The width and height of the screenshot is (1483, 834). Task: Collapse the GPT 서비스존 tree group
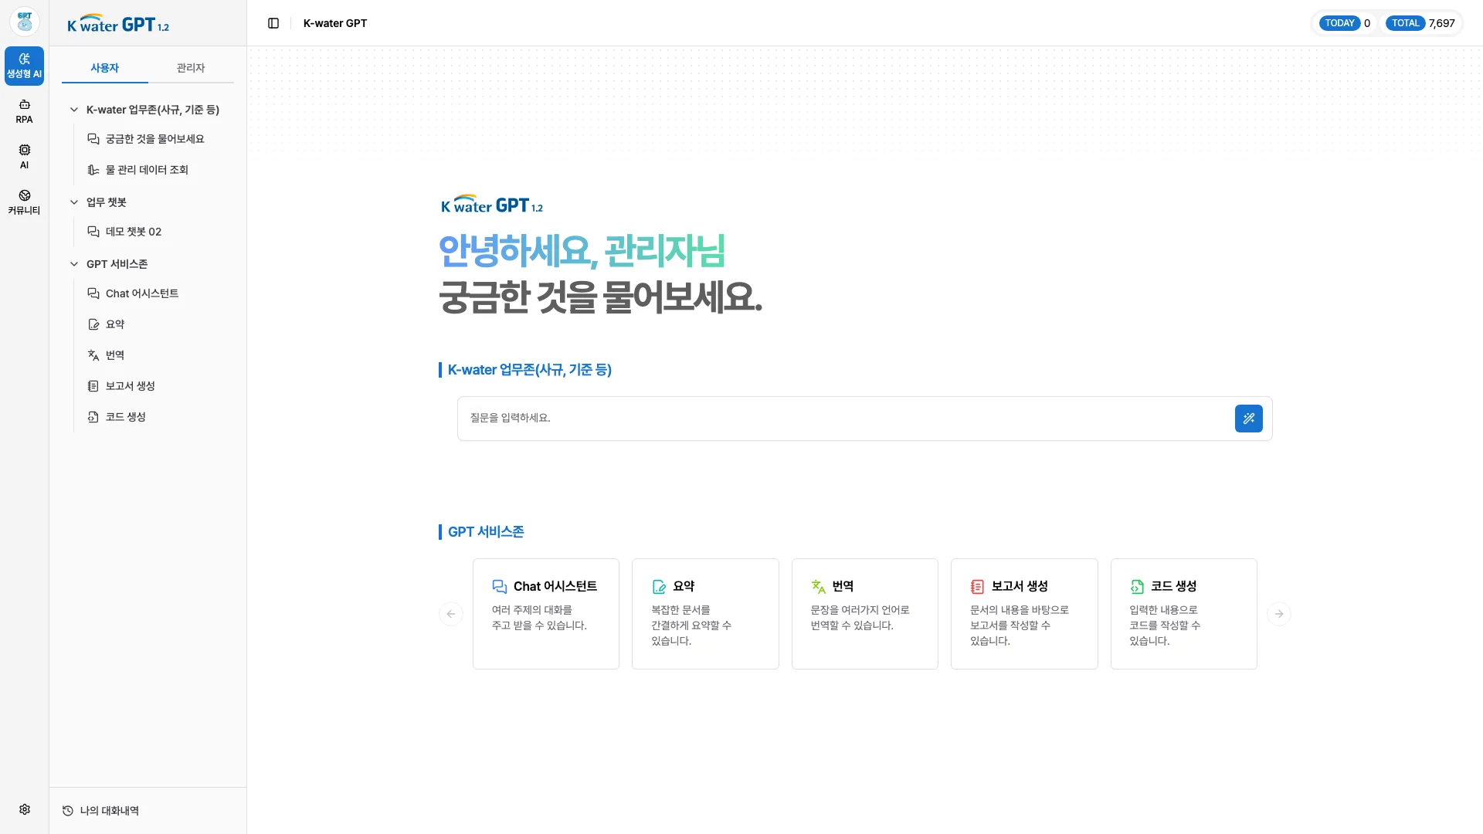(74, 264)
